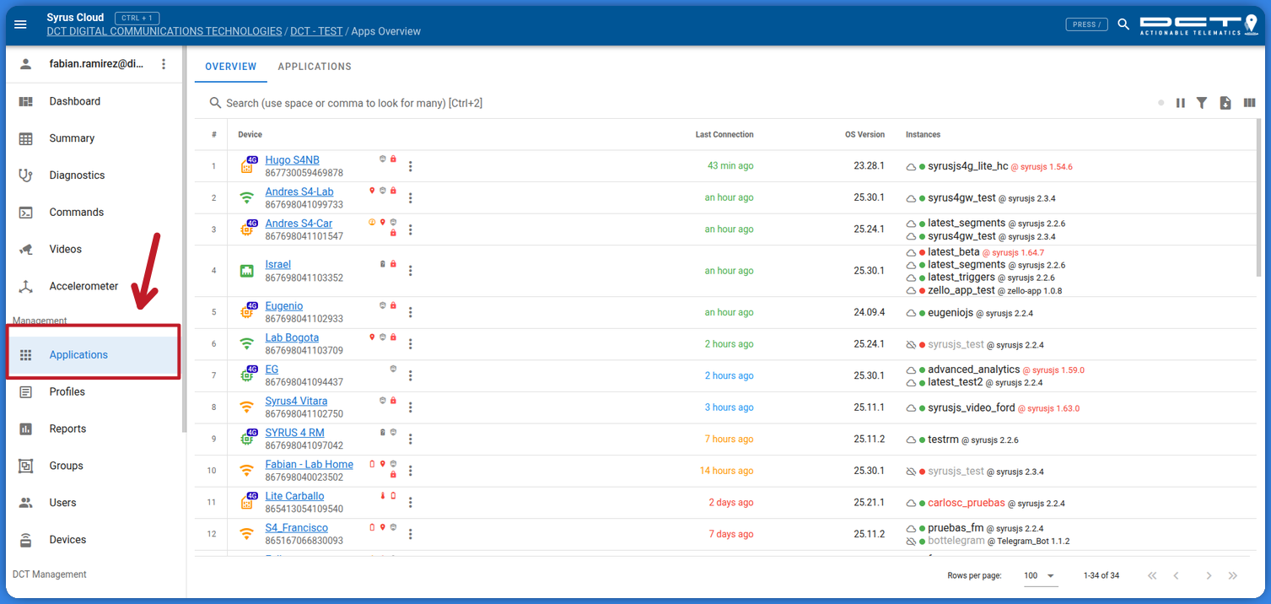The image size is (1271, 604).
Task: Click the DCT logo in header
Action: (x=1198, y=24)
